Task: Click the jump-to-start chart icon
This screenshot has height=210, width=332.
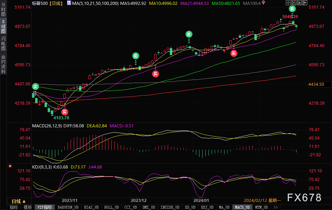Action: (x=294, y=3)
